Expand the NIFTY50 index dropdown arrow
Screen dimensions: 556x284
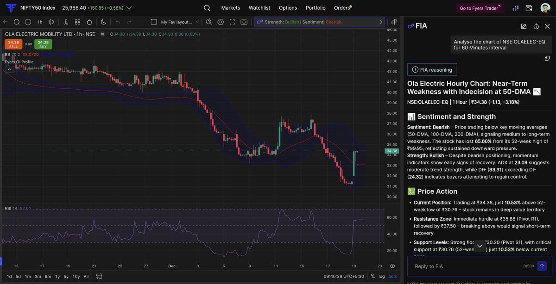[x=129, y=8]
